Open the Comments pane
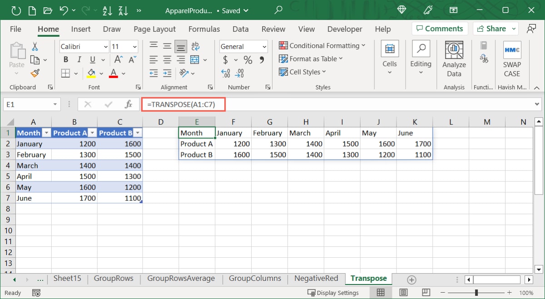The width and height of the screenshot is (545, 299). tap(440, 28)
